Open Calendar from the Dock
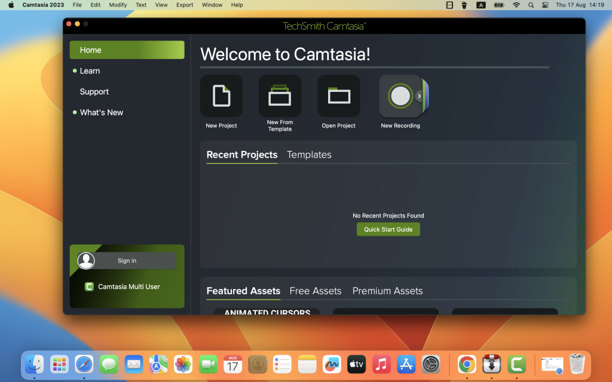The image size is (612, 382). point(232,365)
